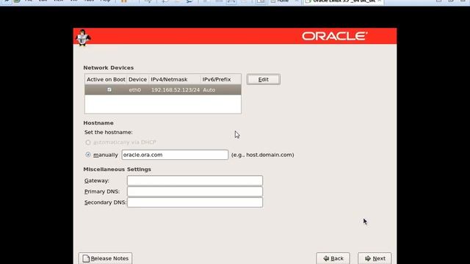Click the Active on Boot column header
Screen dimensions: 470x264
[x=106, y=79]
